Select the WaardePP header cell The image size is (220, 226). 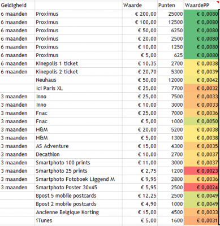point(201,5)
